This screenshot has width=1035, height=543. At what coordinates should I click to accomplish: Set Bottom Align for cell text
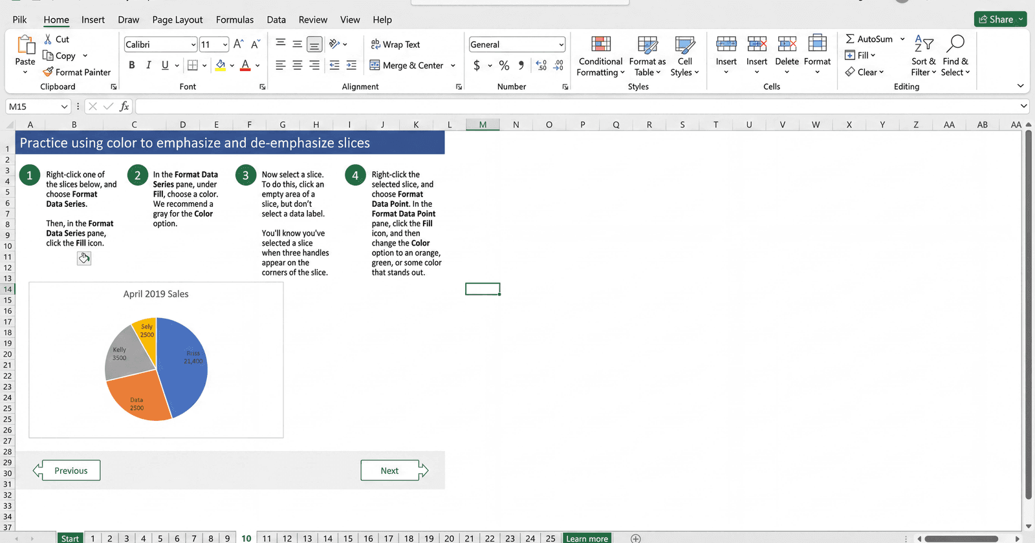click(314, 44)
